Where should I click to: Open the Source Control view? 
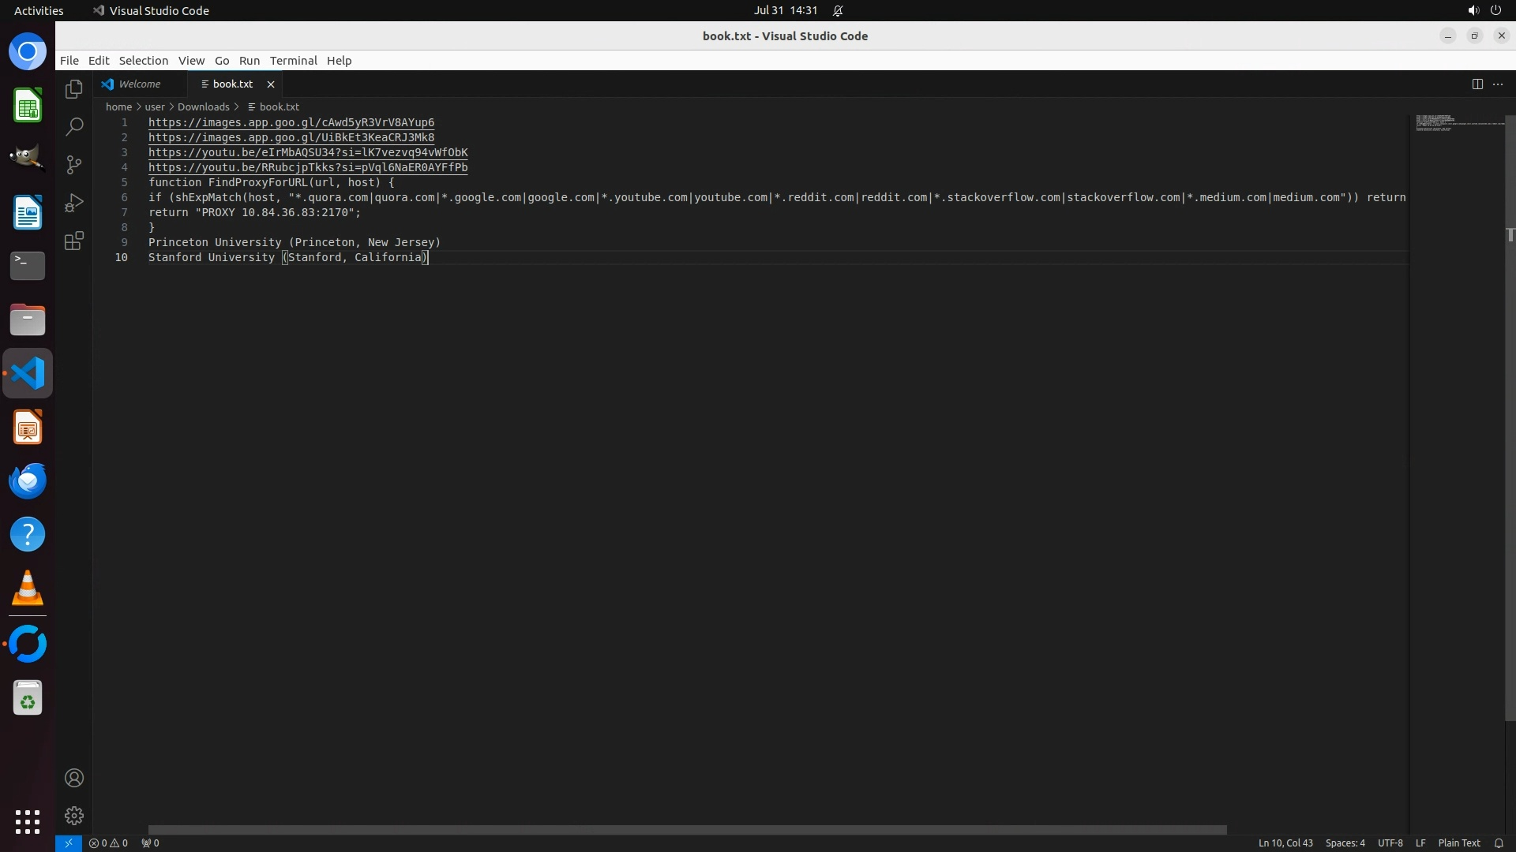tap(74, 165)
